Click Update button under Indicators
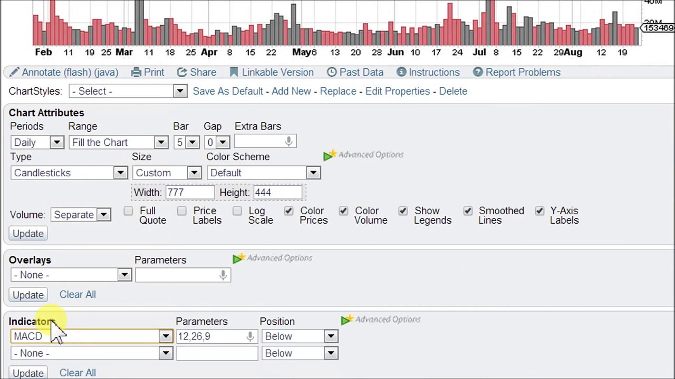Image resolution: width=675 pixels, height=379 pixels. (x=28, y=373)
